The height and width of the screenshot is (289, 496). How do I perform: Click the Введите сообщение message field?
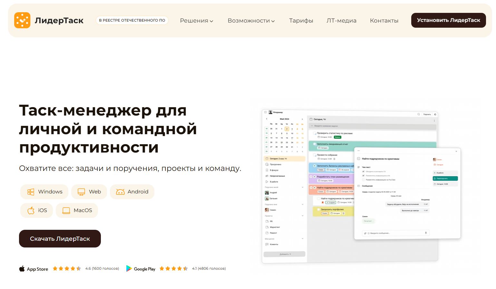(x=396, y=233)
